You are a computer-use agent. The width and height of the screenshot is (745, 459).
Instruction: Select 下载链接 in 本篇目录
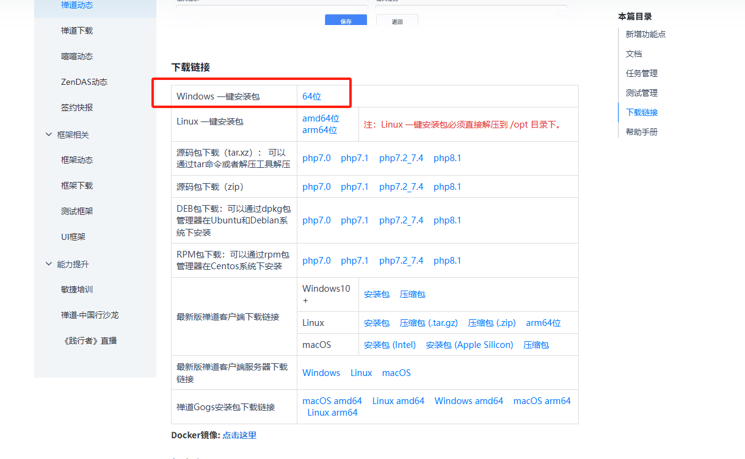coord(642,112)
